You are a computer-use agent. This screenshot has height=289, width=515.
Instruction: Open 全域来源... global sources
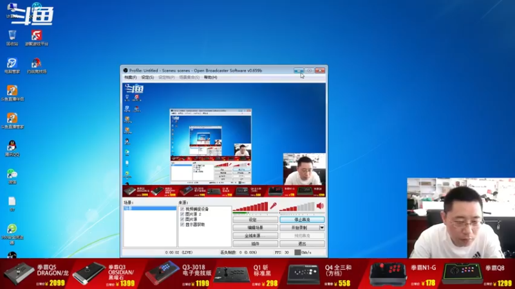tap(255, 236)
